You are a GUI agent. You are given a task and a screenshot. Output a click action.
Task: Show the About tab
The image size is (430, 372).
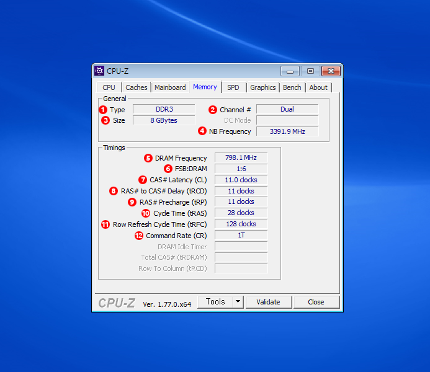(318, 87)
